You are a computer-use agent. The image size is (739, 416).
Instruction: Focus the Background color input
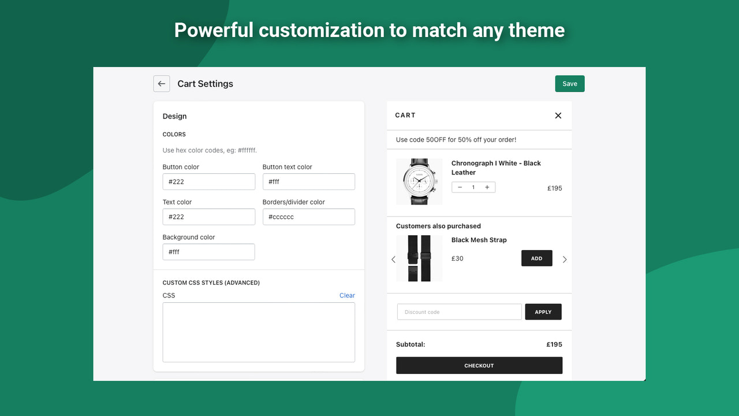click(x=208, y=251)
